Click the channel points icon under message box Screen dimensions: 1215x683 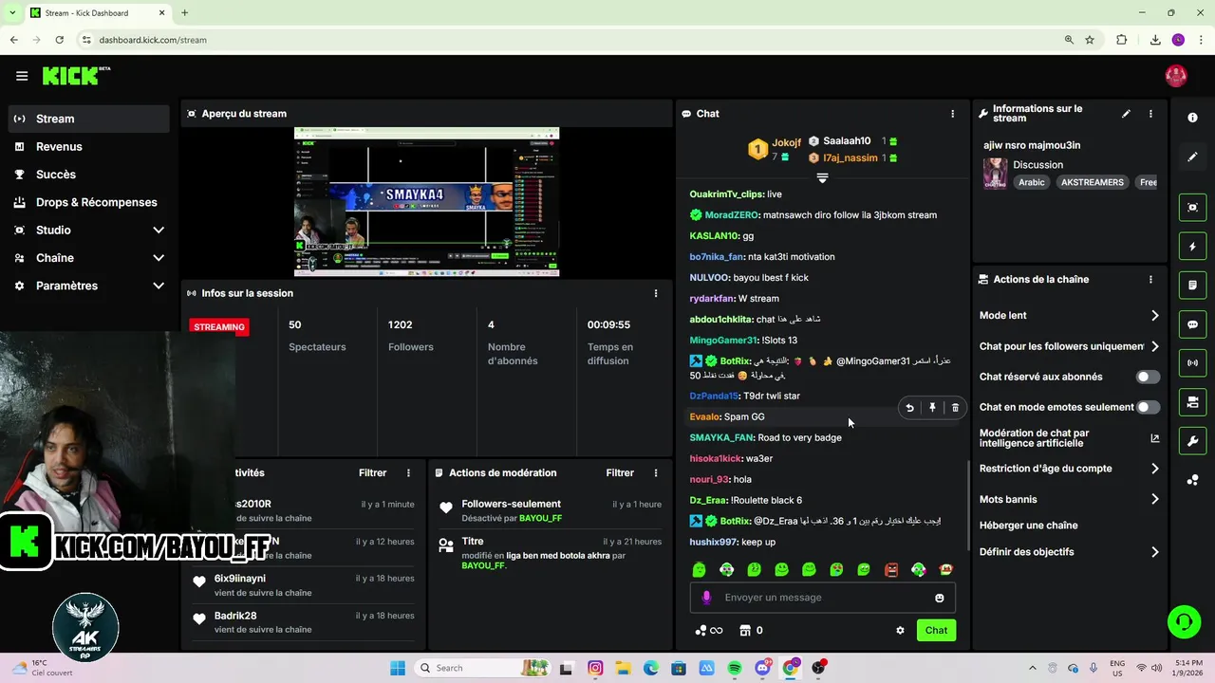pos(709,630)
